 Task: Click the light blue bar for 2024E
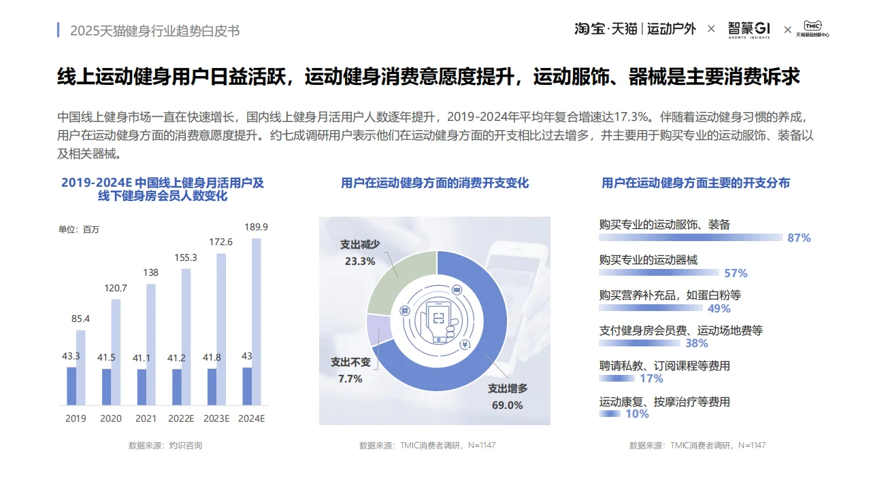click(x=256, y=321)
